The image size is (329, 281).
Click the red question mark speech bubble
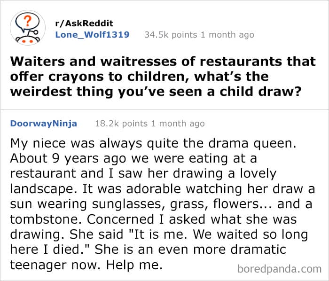point(27,22)
